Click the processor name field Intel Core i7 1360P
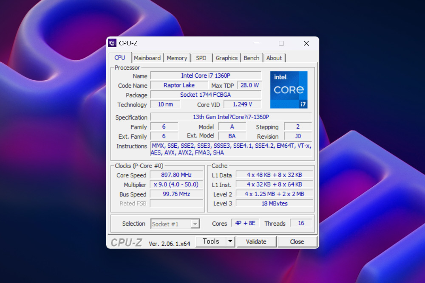 coord(206,76)
